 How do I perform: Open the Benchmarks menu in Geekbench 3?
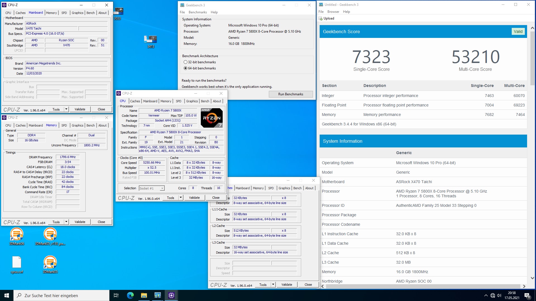(x=198, y=12)
